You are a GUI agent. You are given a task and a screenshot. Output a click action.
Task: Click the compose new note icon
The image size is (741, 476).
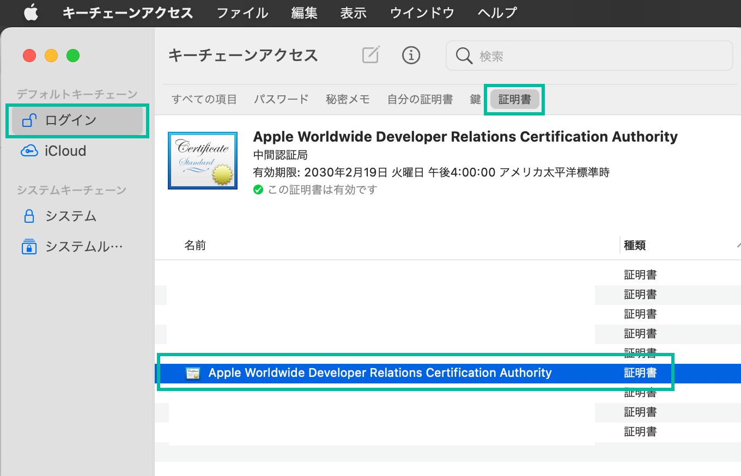pyautogui.click(x=370, y=54)
